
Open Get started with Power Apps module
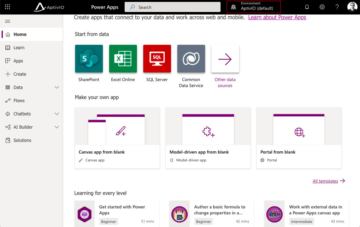[117, 214]
